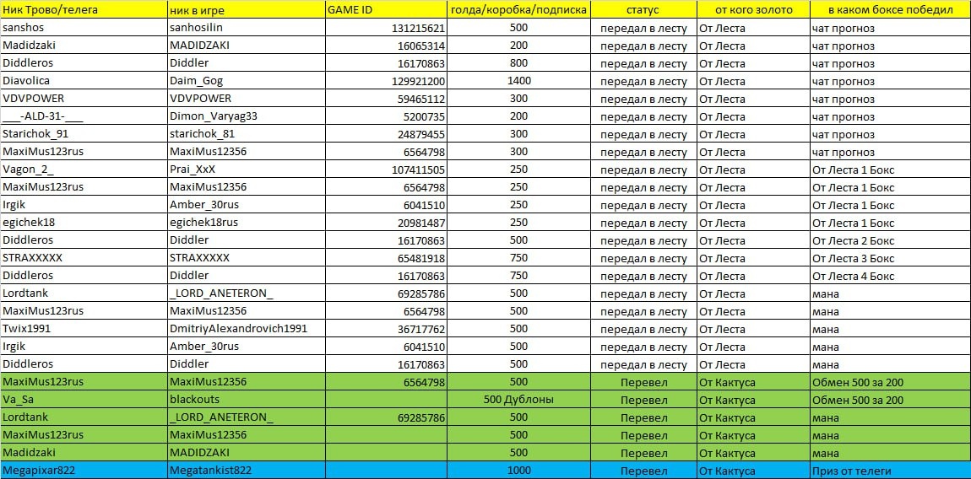This screenshot has width=971, height=479.
Task: Click the cell 'Twix1991'
Action: coord(84,329)
